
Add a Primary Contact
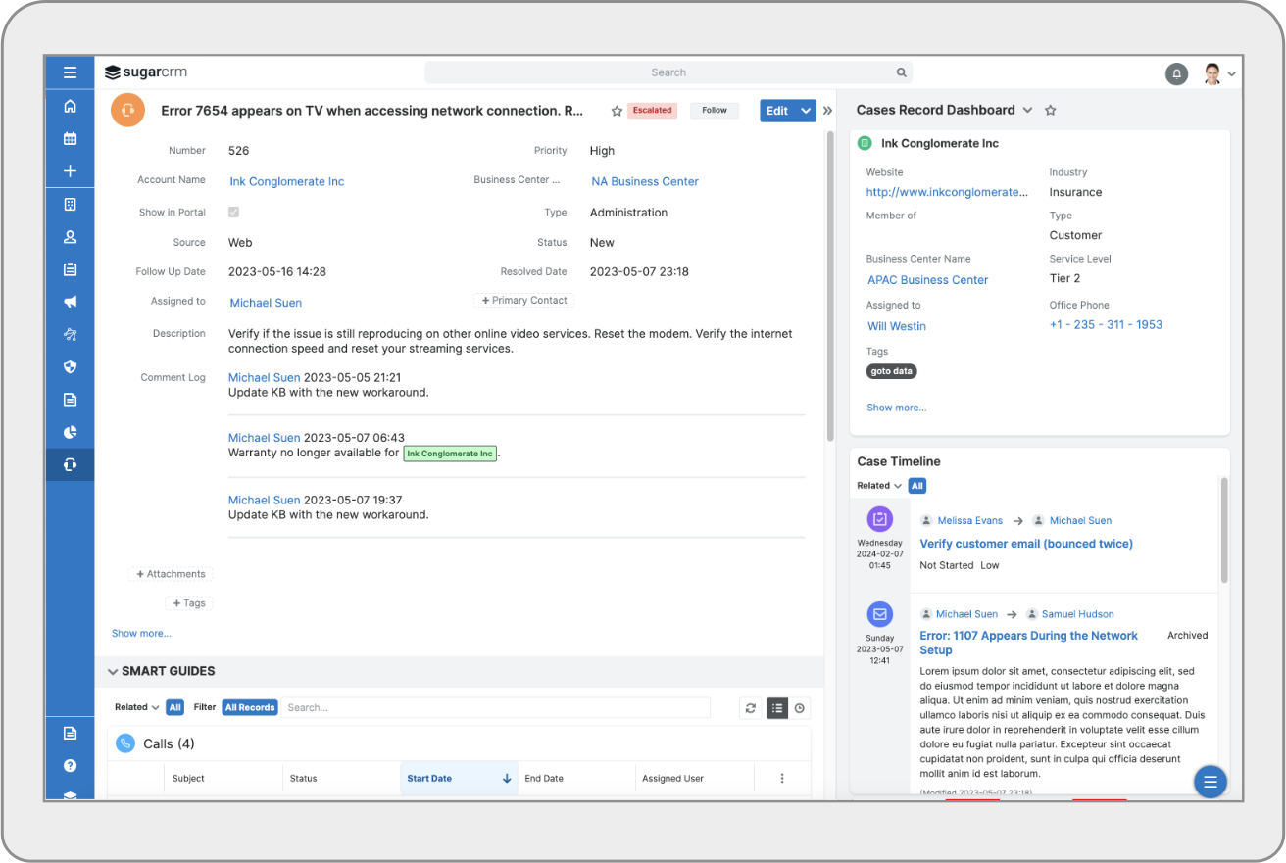click(523, 301)
